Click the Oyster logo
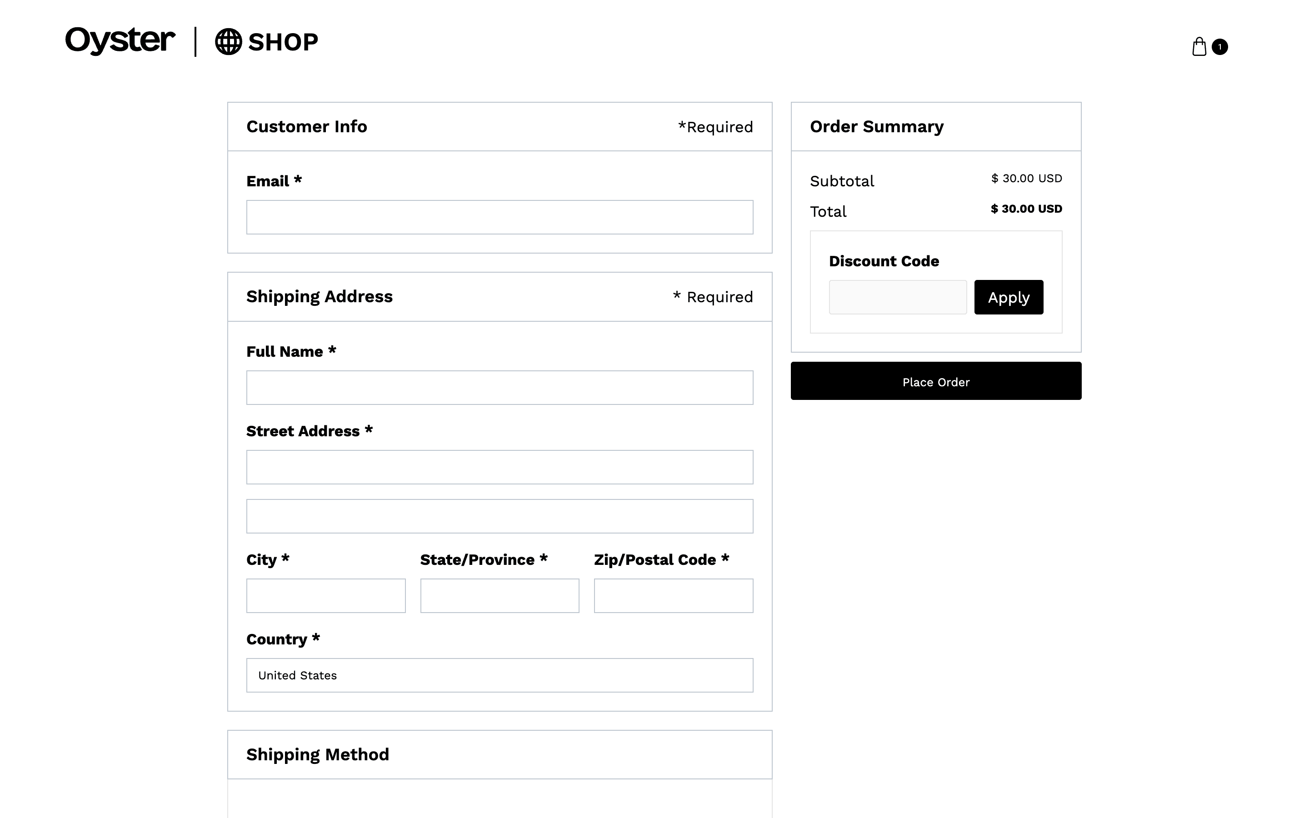This screenshot has height=818, width=1309. pyautogui.click(x=120, y=40)
